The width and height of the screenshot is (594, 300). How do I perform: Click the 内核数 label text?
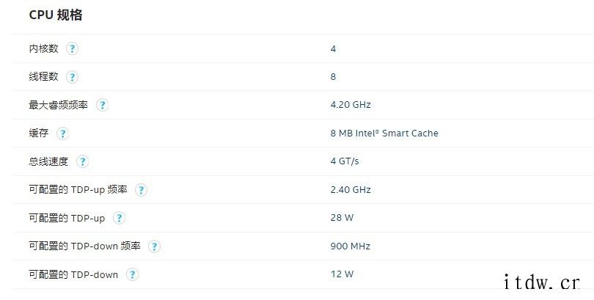(x=43, y=48)
